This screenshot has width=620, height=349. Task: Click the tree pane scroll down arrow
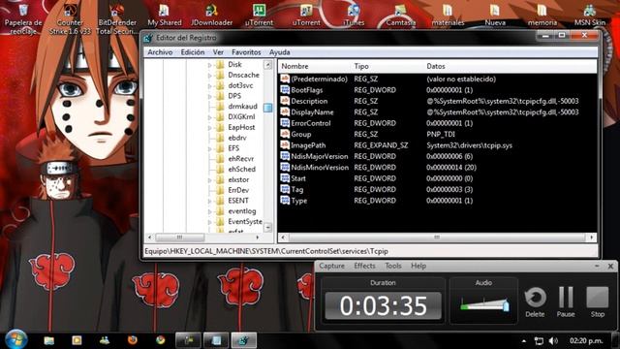tap(267, 228)
